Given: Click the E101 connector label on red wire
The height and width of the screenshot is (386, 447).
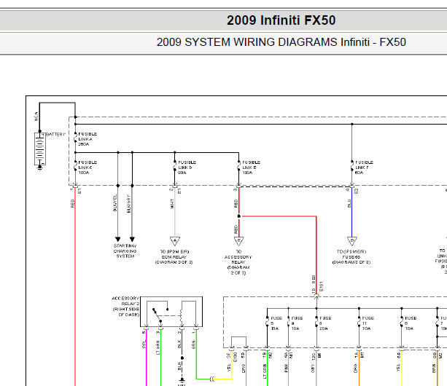Looking at the screenshot, I should tap(322, 286).
